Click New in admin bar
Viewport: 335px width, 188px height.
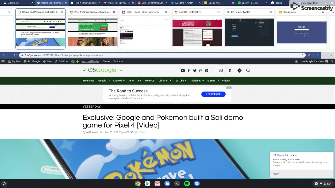click(x=47, y=61)
